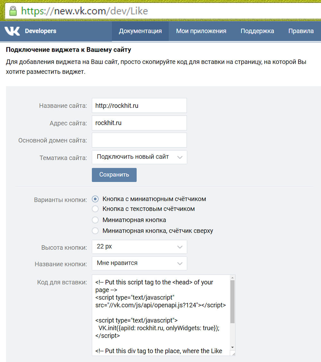The height and width of the screenshot is (362, 321).
Task: Go to the 'Поддержка' section
Action: [x=257, y=31]
